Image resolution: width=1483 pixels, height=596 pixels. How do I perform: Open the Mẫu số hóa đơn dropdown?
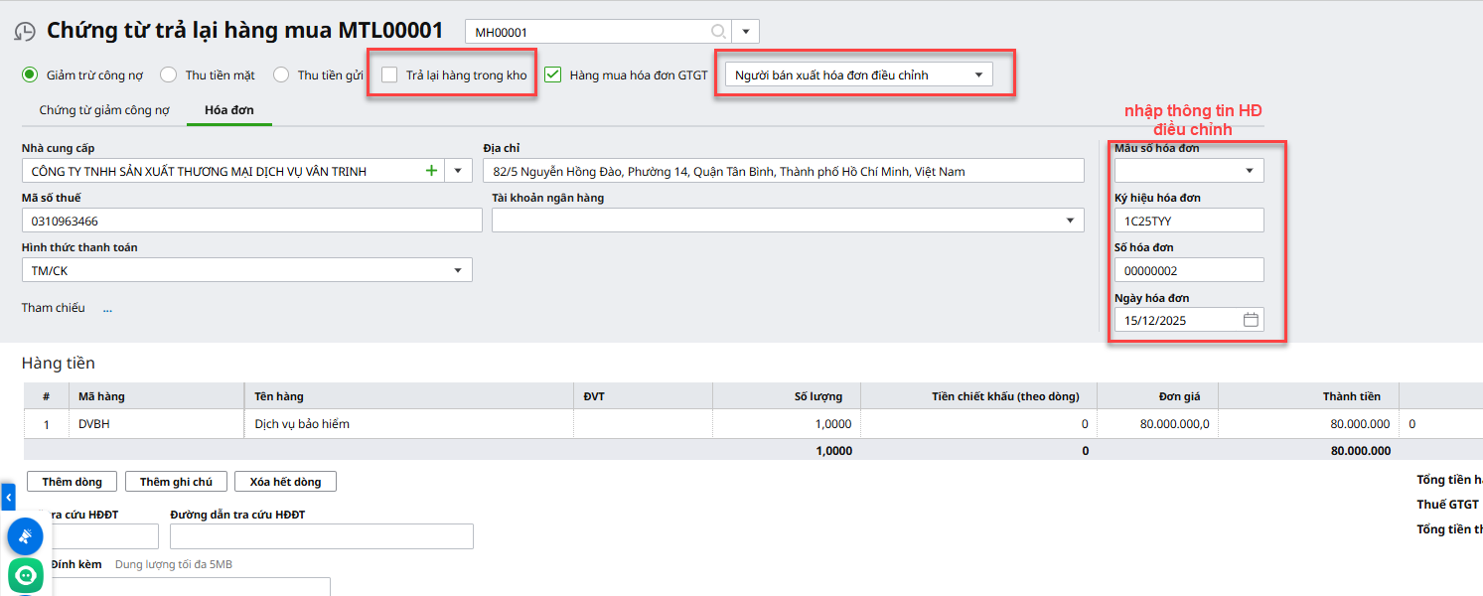pos(1249,171)
